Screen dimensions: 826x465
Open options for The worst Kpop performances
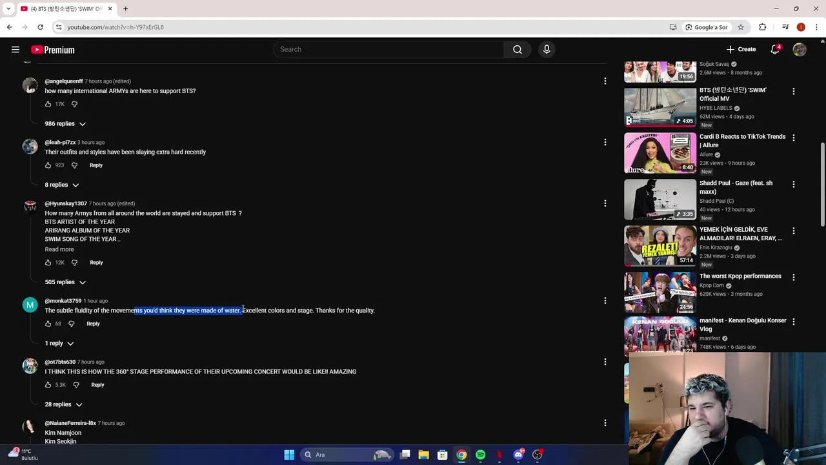coord(794,277)
